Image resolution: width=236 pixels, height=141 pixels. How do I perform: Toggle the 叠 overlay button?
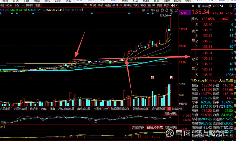point(149,5)
